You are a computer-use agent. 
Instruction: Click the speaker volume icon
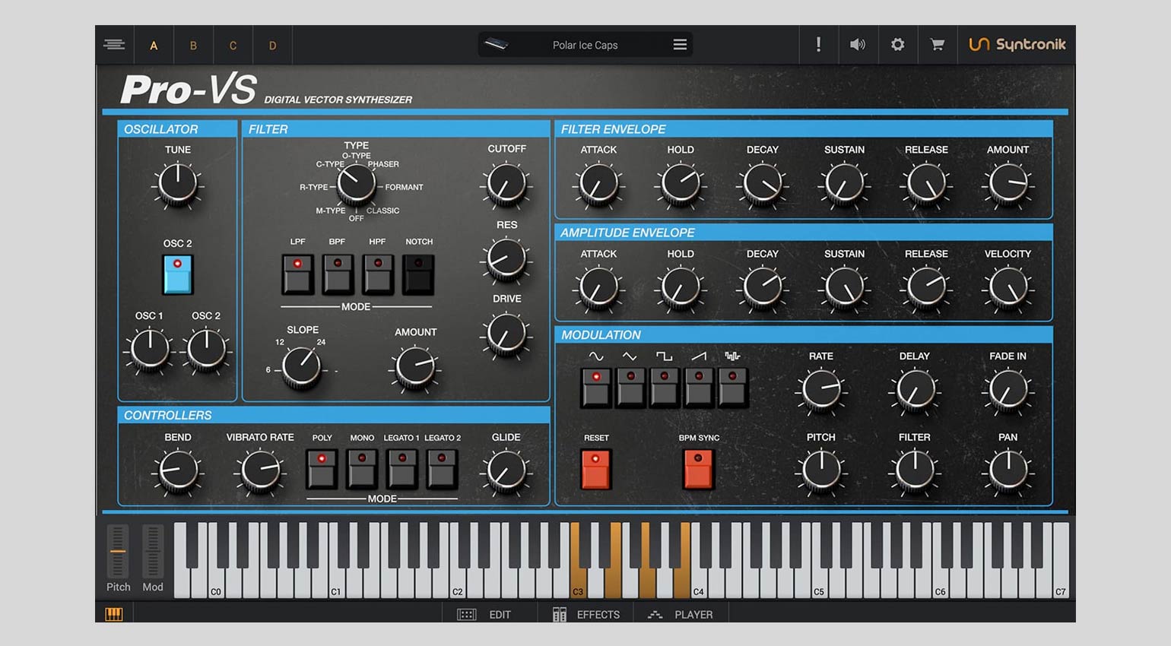(857, 45)
